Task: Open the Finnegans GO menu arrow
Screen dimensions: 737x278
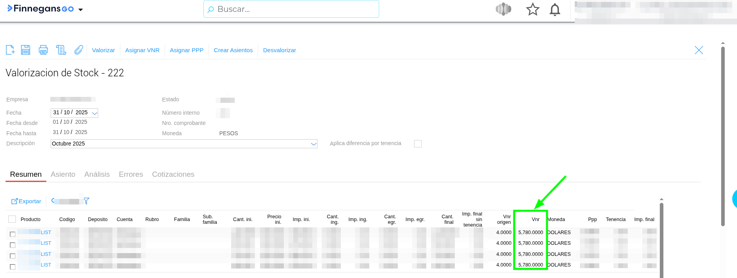Action: pos(81,10)
